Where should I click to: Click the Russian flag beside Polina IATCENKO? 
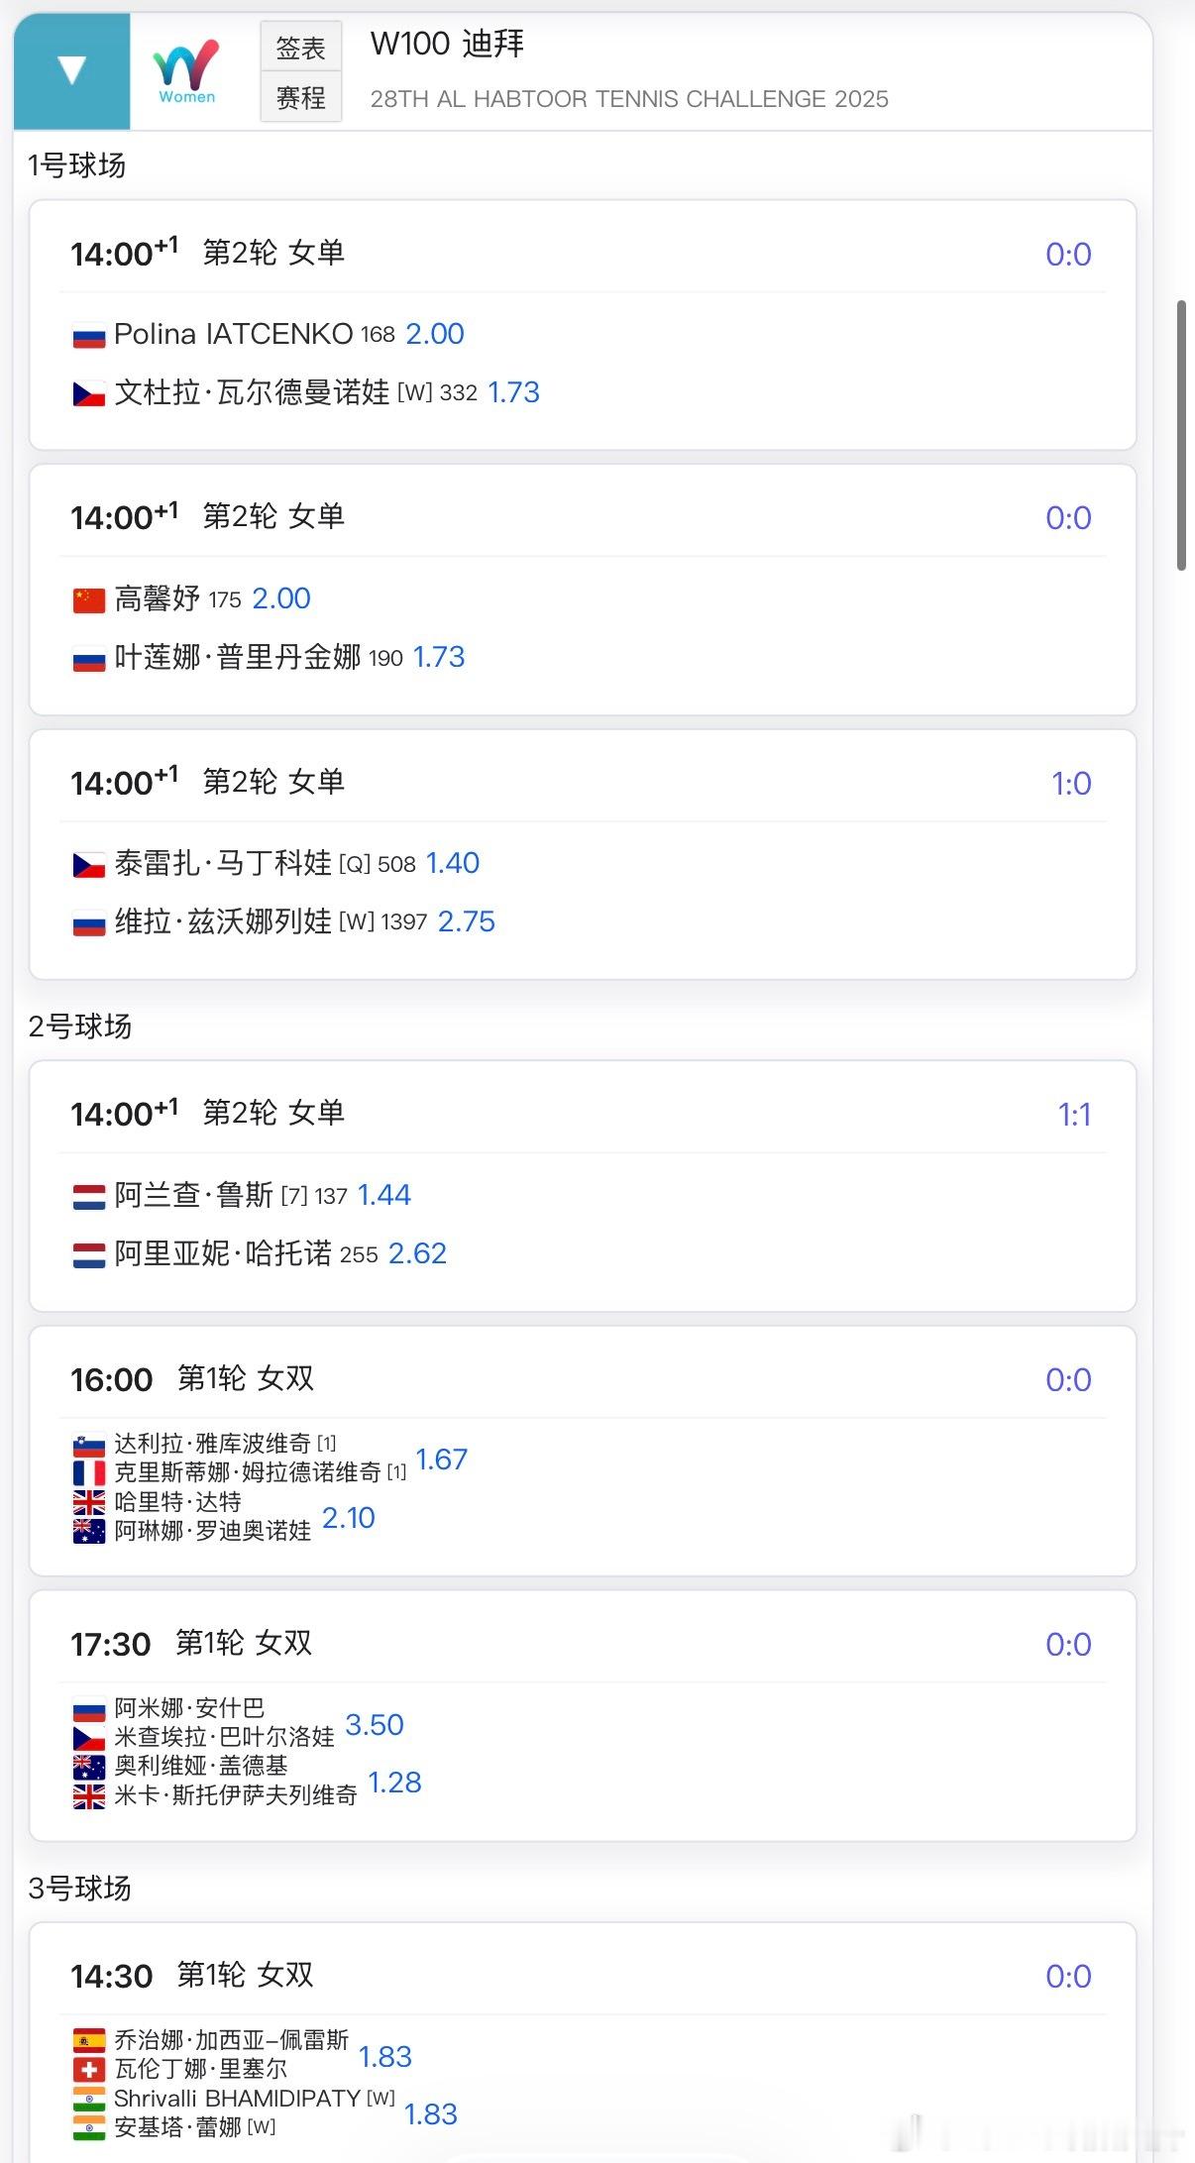pos(89,336)
